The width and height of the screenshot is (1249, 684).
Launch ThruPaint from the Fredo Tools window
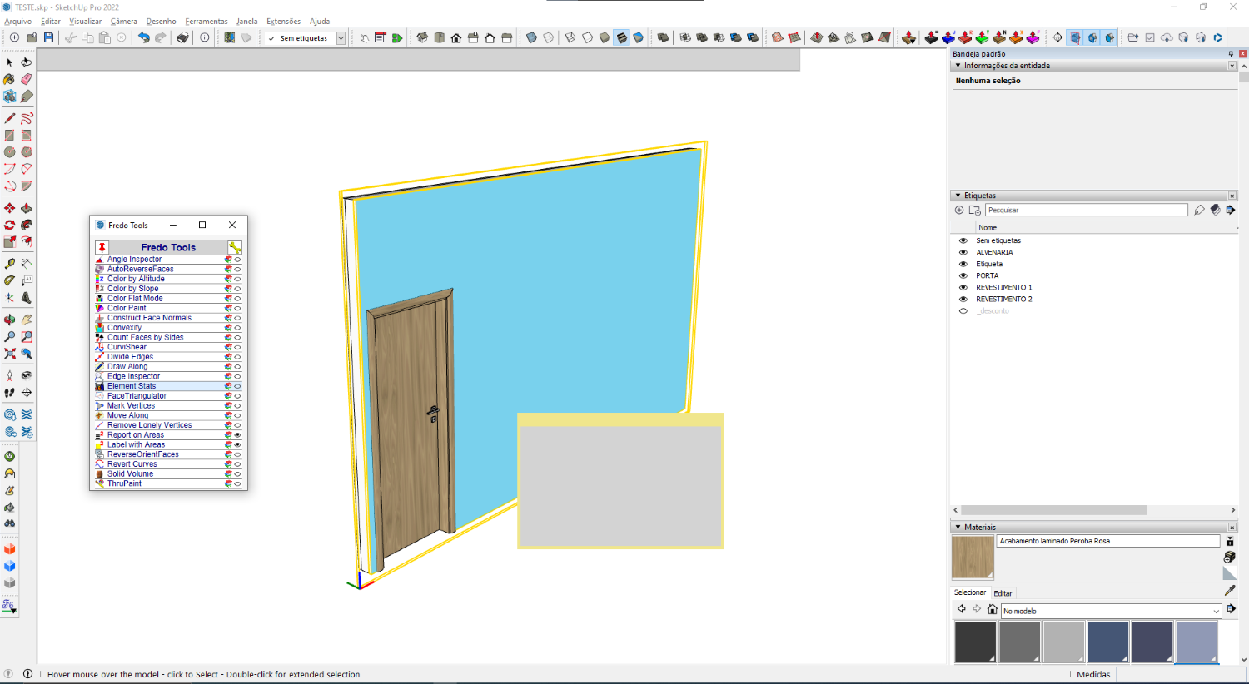(122, 483)
